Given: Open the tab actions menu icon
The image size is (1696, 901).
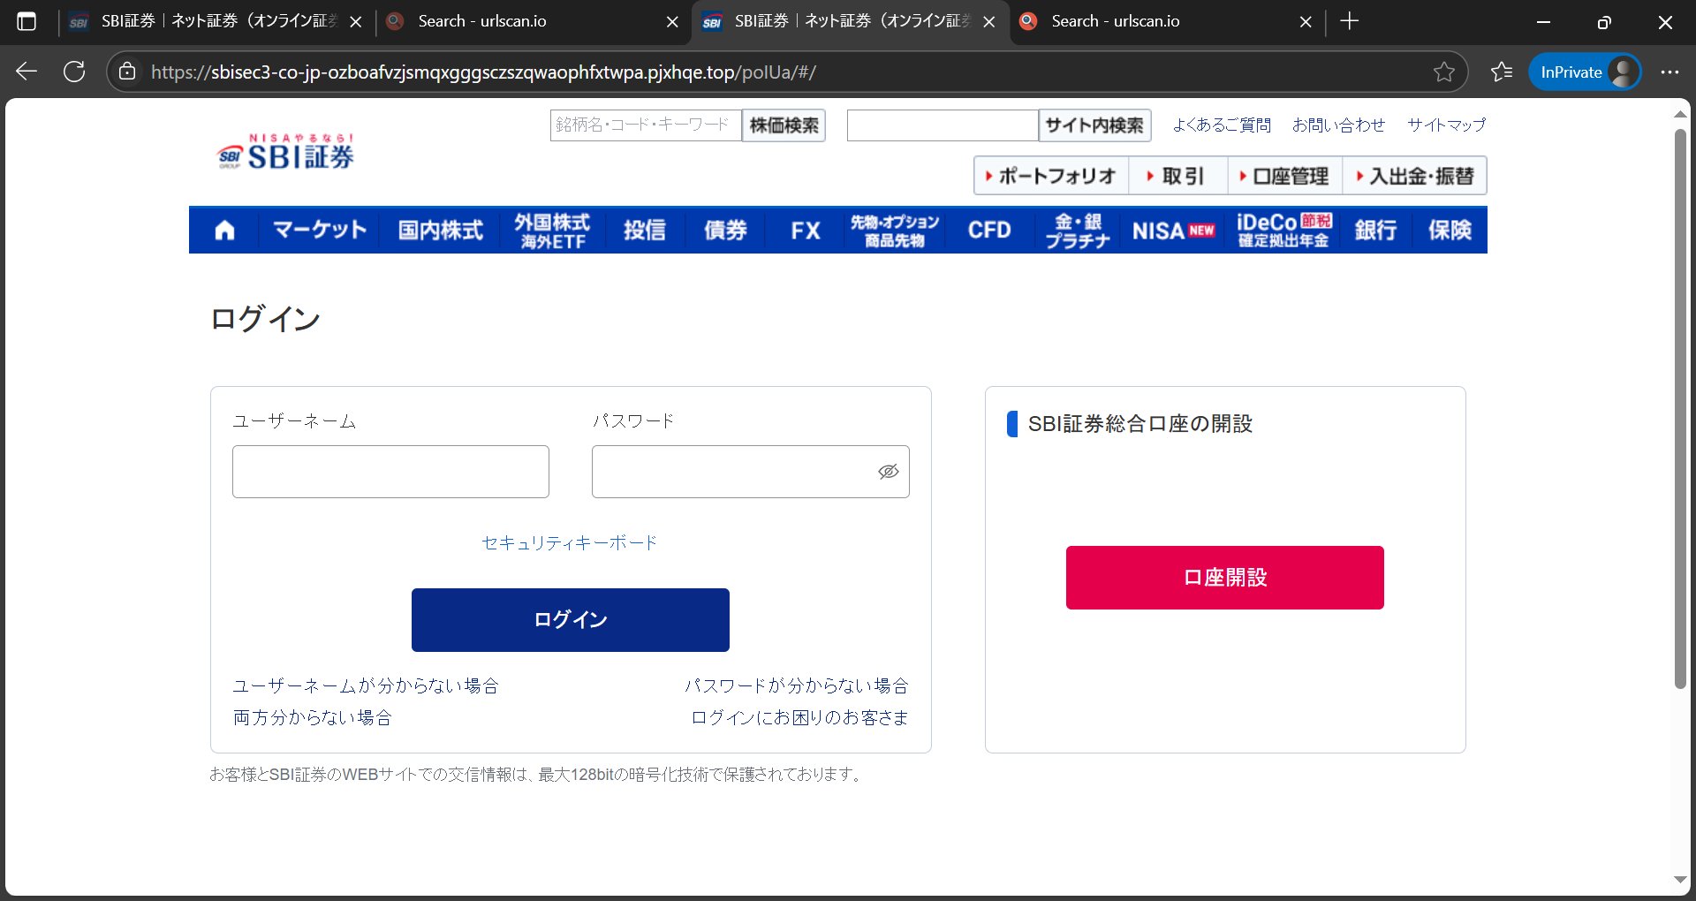Looking at the screenshot, I should click(26, 21).
